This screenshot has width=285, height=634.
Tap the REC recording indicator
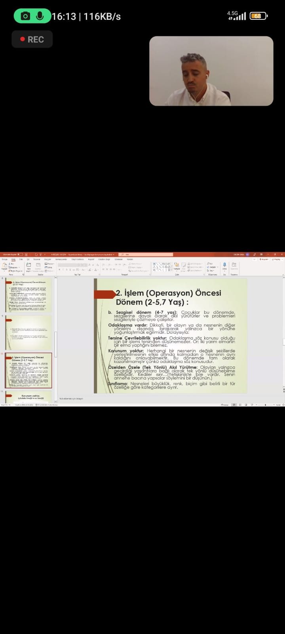click(x=32, y=39)
